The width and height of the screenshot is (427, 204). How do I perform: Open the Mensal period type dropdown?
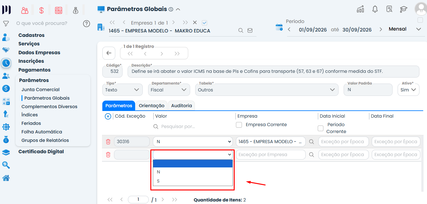[x=405, y=29]
